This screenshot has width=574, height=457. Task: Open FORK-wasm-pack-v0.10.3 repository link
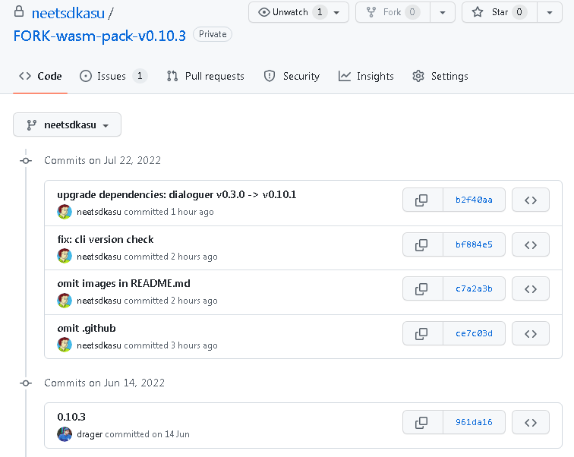pyautogui.click(x=99, y=36)
